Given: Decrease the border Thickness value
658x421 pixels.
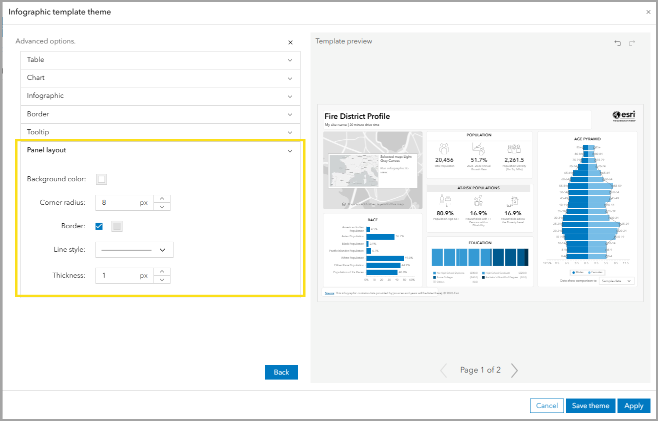Looking at the screenshot, I should [x=162, y=280].
